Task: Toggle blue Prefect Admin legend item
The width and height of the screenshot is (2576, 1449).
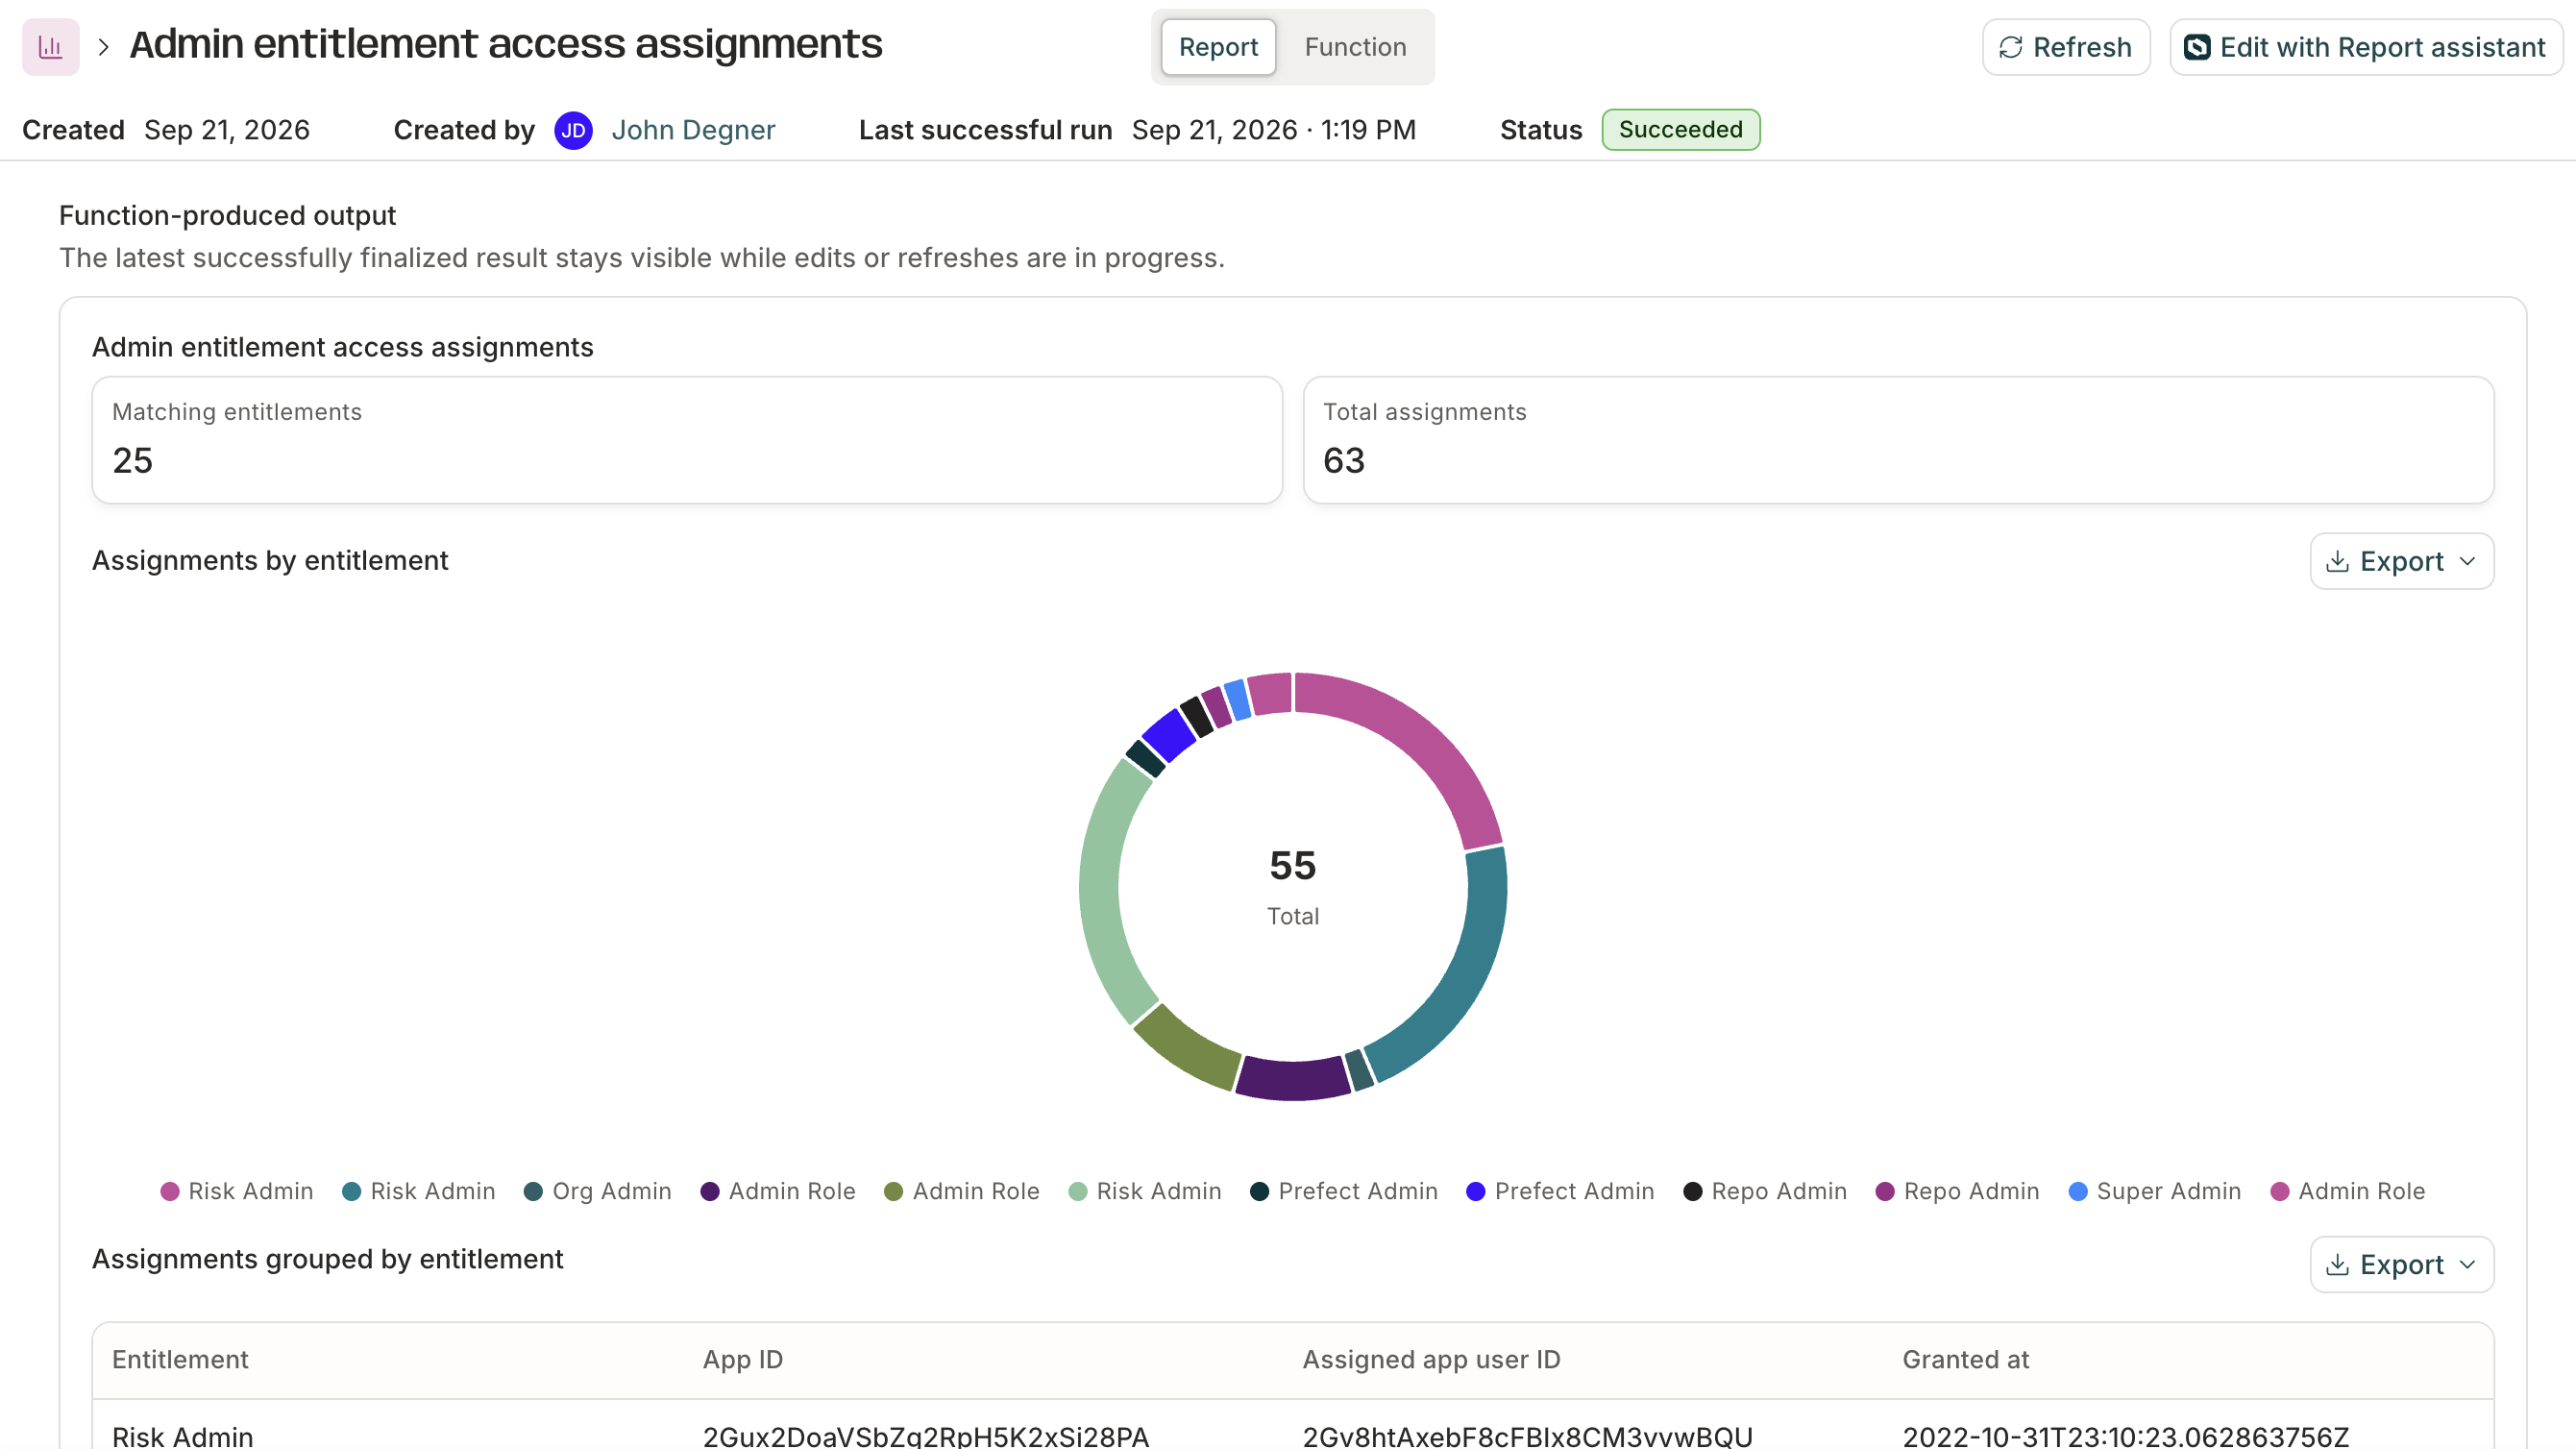Action: click(1560, 1191)
